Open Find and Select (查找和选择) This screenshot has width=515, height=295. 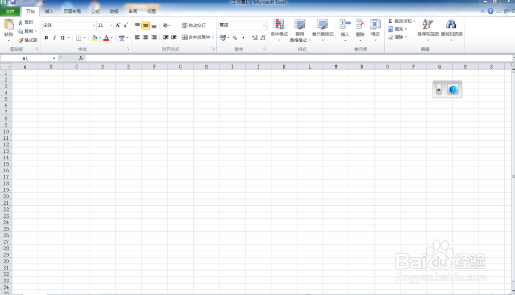point(452,30)
